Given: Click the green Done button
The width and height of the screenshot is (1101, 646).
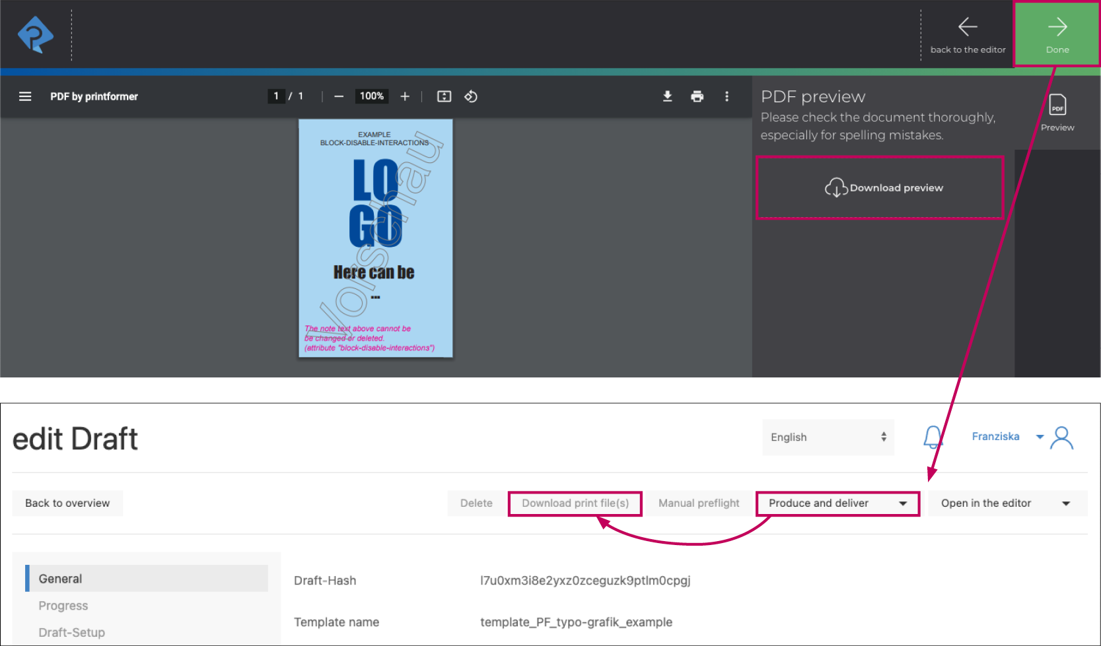Looking at the screenshot, I should [1057, 35].
